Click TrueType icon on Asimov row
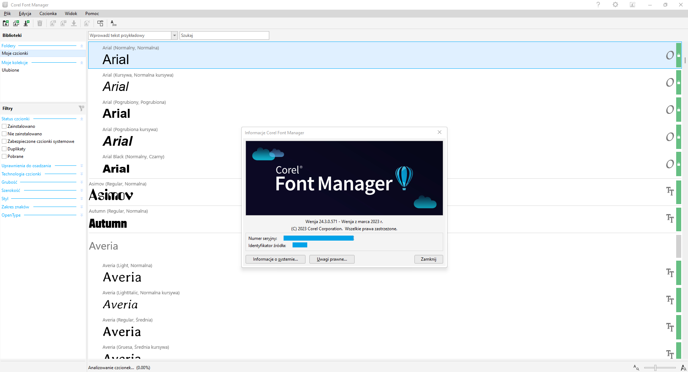Screen dimensions: 688x372 [670, 191]
